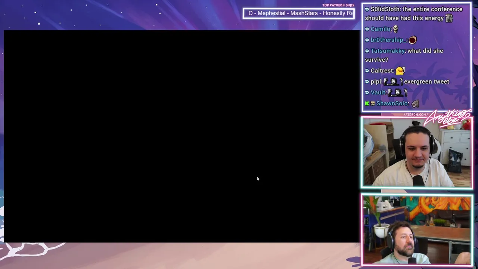Select the bottom webcam with the bearded host
Image resolution: width=478 pixels, height=269 pixels.
pos(417,230)
